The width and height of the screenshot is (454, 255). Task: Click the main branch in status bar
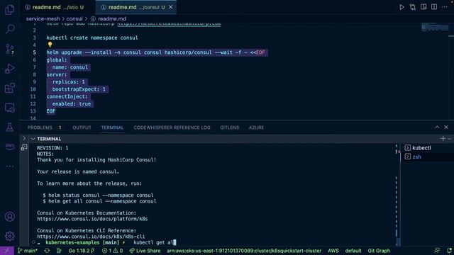(x=28, y=251)
